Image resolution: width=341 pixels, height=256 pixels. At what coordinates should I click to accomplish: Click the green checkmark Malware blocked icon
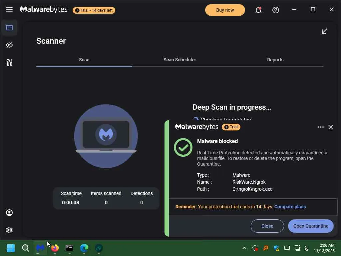(183, 147)
